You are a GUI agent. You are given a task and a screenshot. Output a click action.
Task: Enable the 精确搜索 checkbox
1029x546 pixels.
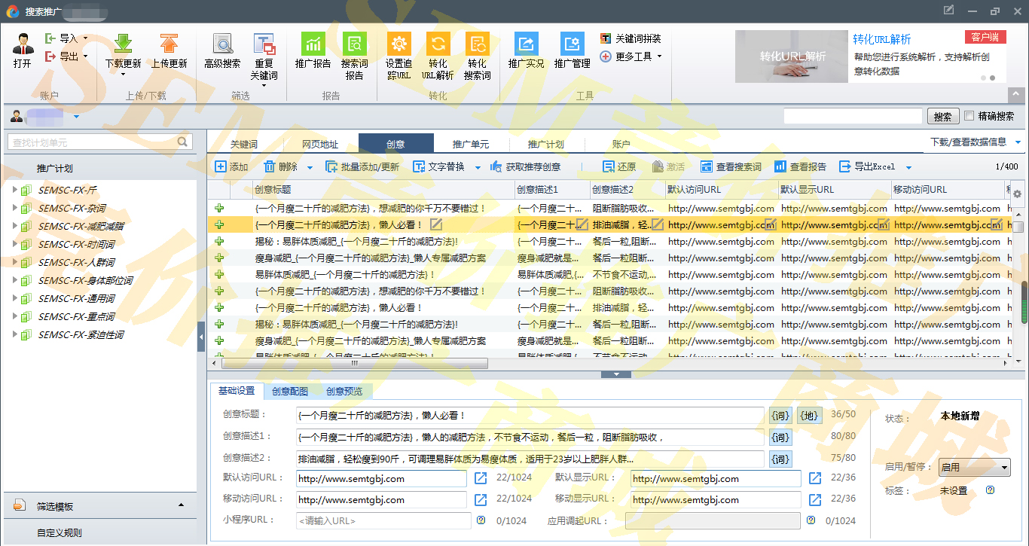969,116
